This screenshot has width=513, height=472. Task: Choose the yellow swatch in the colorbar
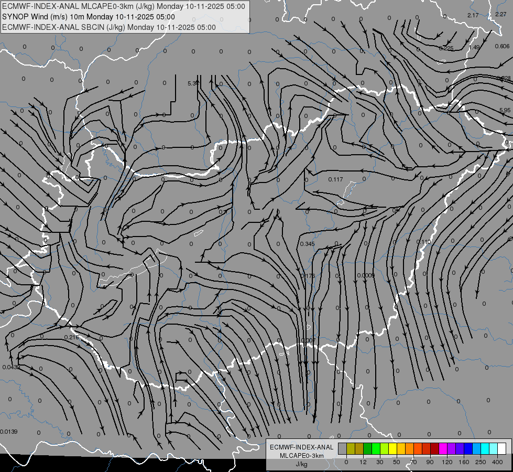[x=392, y=449]
